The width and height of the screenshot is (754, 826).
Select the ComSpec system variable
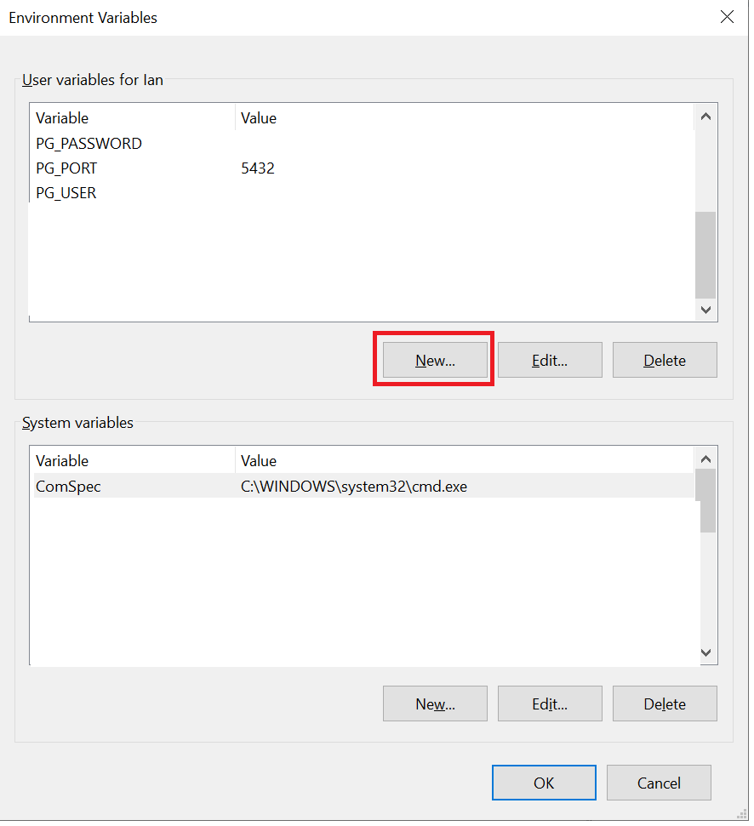tap(68, 487)
